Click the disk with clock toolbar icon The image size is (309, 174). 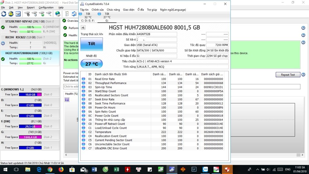coord(34,14)
